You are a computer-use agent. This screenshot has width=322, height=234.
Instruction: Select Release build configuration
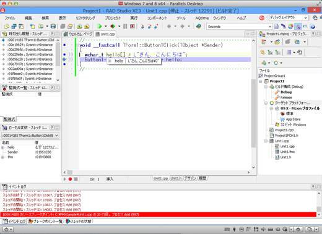coord(286,97)
